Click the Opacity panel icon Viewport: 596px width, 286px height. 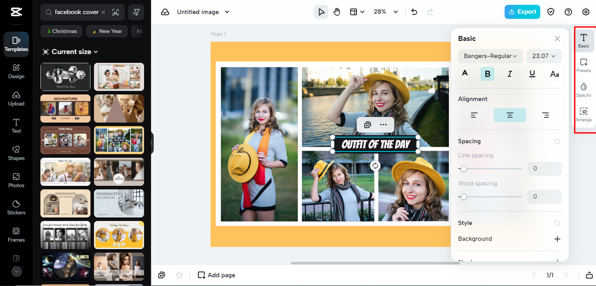(583, 89)
